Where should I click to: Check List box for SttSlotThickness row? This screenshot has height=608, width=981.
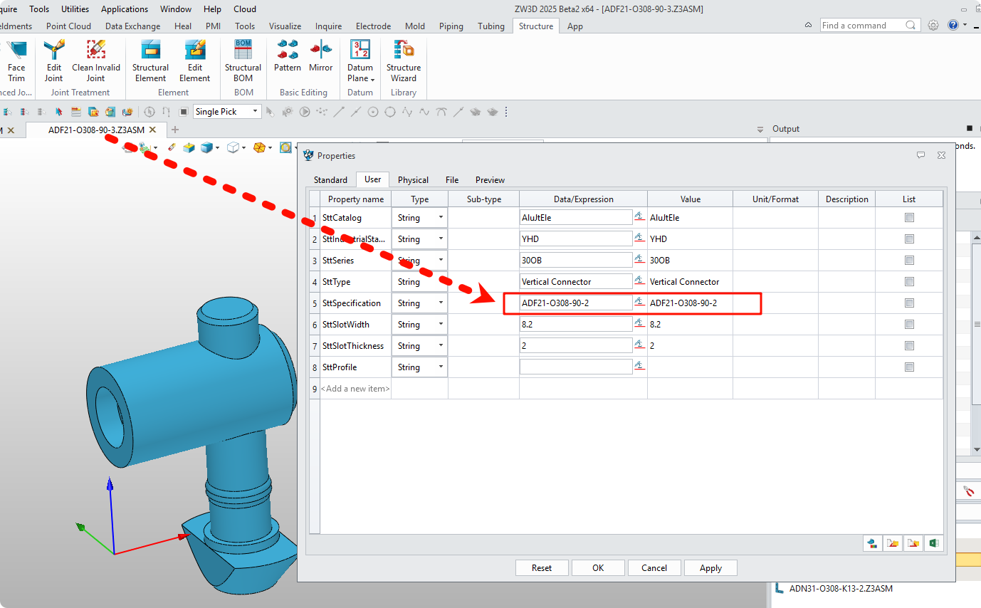(909, 346)
